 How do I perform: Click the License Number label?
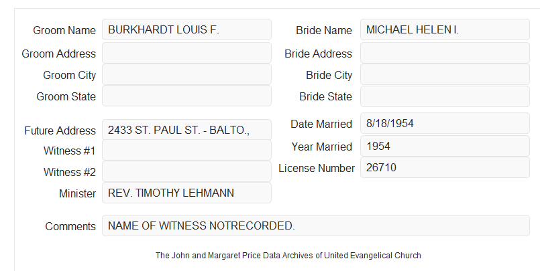click(x=317, y=169)
